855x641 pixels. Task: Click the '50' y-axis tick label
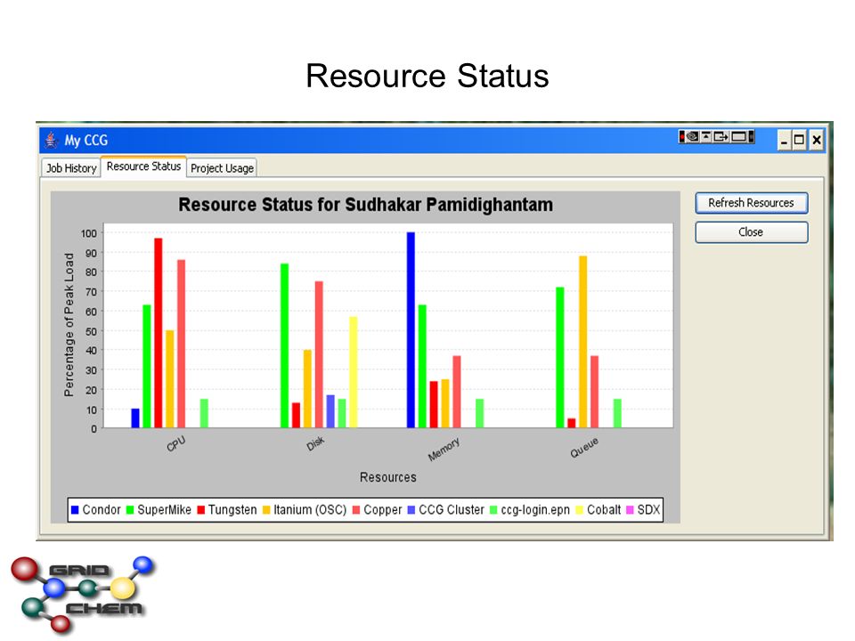[92, 331]
